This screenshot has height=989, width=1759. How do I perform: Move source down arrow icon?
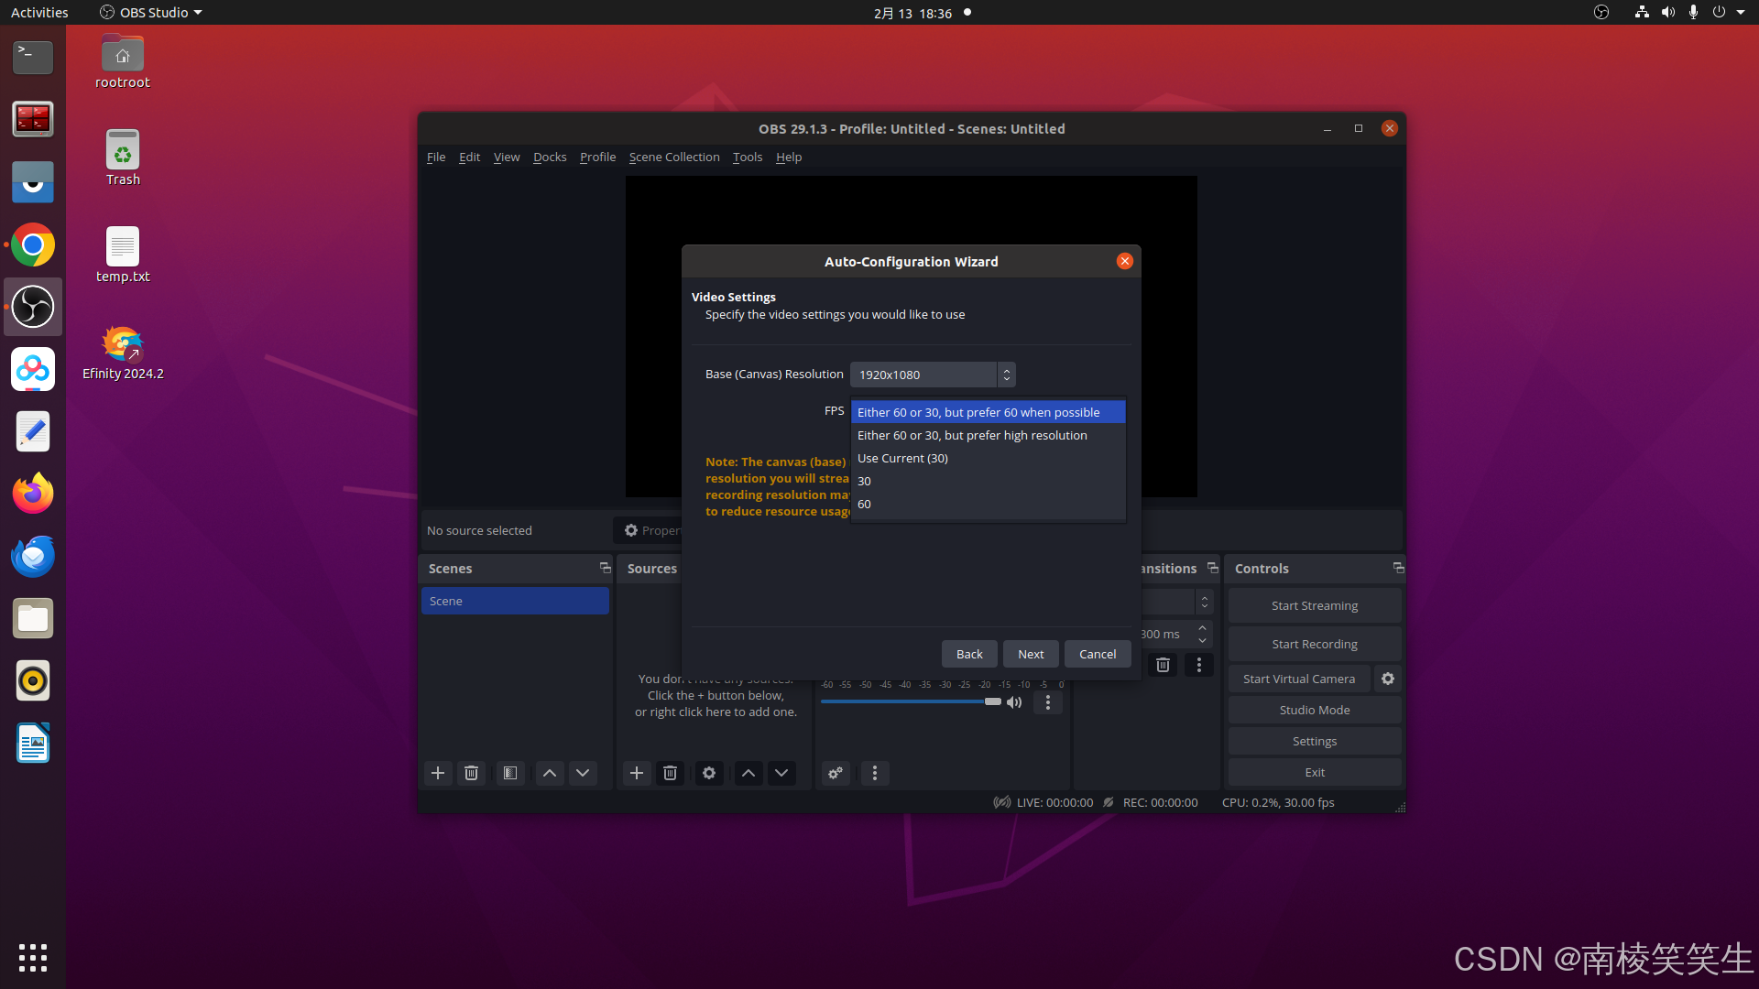[x=781, y=773]
